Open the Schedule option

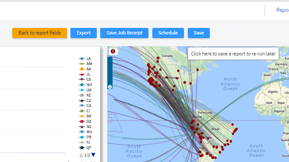(x=168, y=33)
